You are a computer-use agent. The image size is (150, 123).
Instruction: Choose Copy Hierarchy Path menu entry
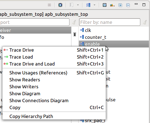pos(54,116)
